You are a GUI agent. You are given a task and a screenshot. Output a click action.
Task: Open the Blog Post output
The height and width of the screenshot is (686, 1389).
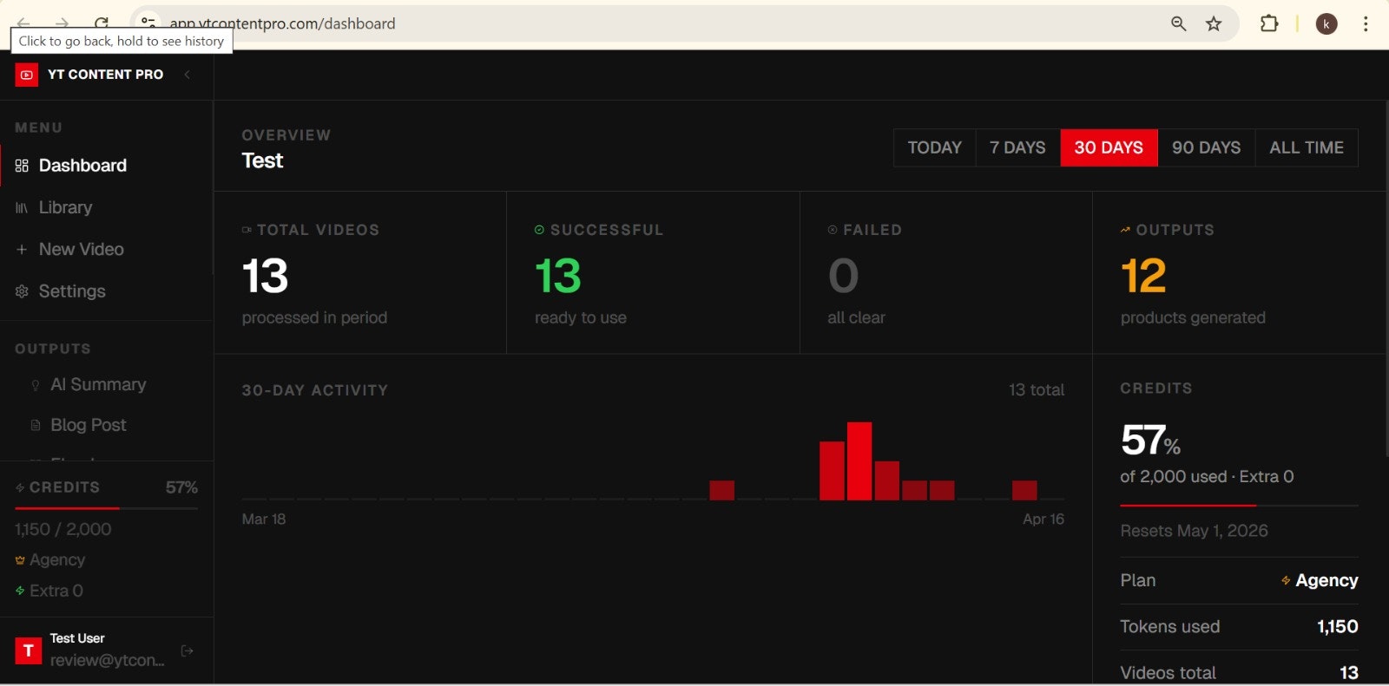pos(88,425)
